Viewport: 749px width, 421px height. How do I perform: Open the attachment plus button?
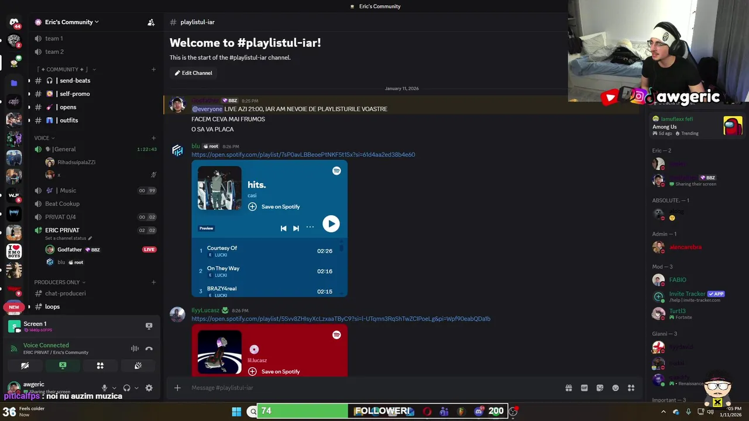(177, 388)
